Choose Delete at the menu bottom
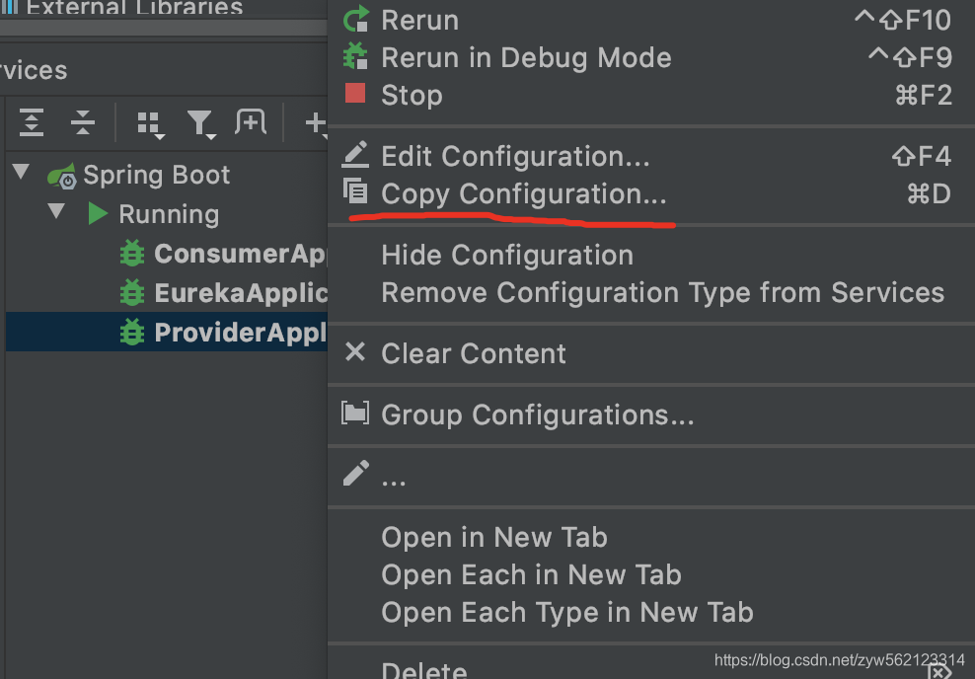This screenshot has height=679, width=975. 651,669
